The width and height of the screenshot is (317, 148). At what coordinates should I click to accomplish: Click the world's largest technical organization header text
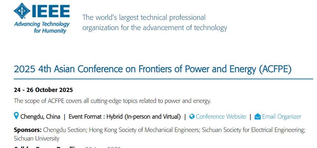point(154,23)
